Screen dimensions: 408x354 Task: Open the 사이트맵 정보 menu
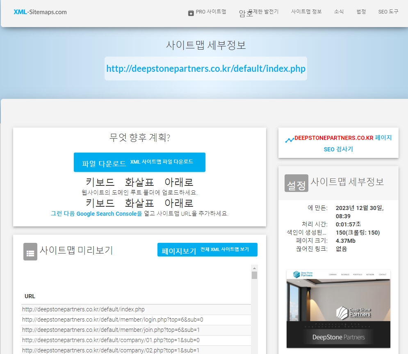pyautogui.click(x=306, y=12)
